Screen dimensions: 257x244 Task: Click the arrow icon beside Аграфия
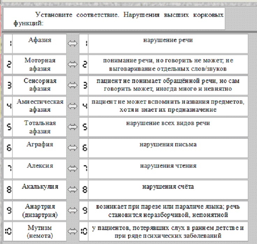[72, 148]
